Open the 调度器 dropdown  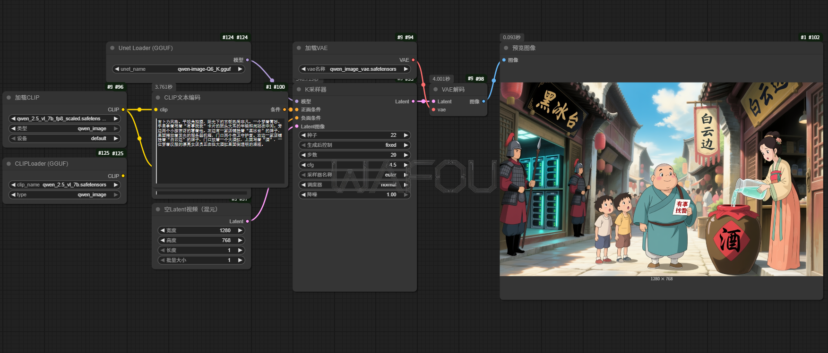(354, 185)
